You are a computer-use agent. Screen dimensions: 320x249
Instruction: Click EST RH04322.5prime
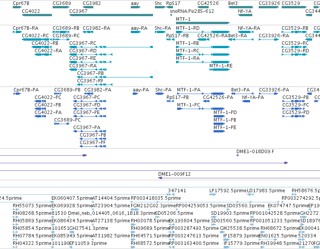[x=32, y=243]
